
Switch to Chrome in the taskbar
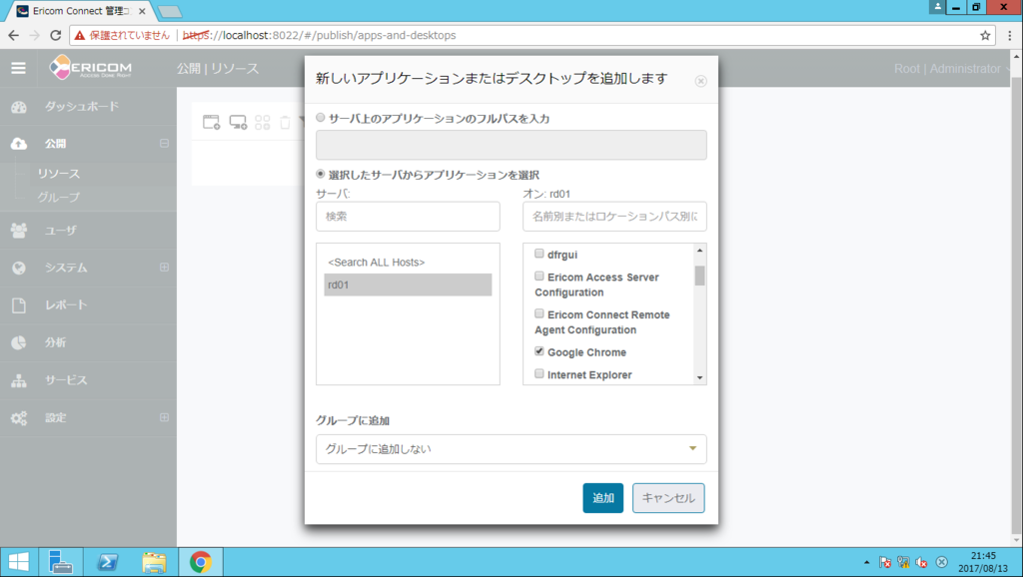[x=200, y=562]
